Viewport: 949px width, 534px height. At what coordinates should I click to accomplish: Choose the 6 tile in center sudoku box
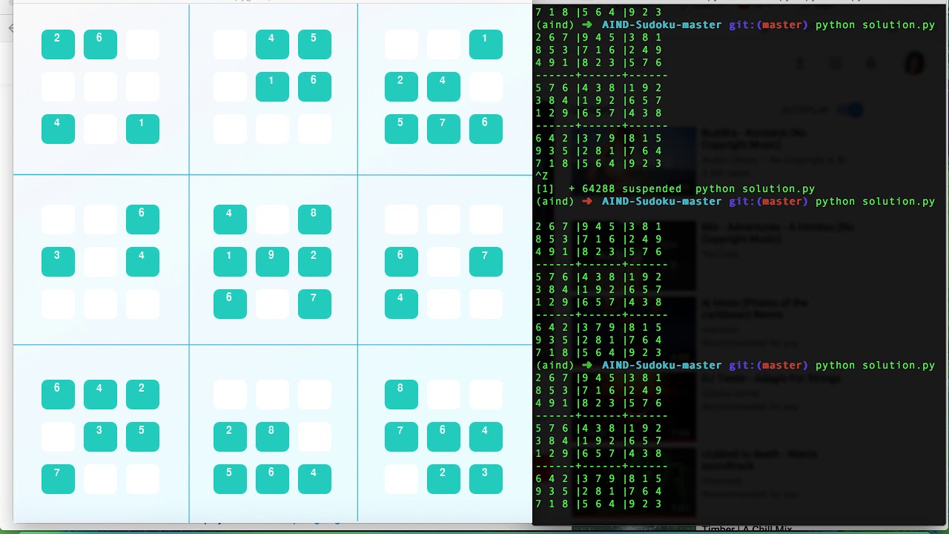230,304
